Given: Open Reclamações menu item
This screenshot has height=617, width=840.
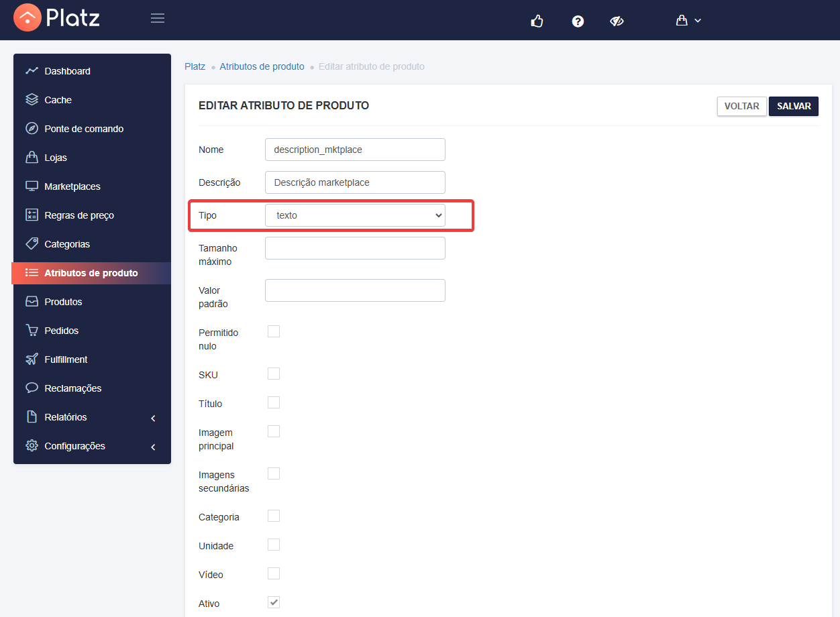Looking at the screenshot, I should [92, 388].
